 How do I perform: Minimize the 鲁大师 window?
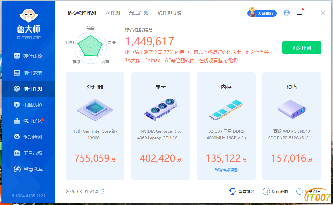(x=311, y=13)
